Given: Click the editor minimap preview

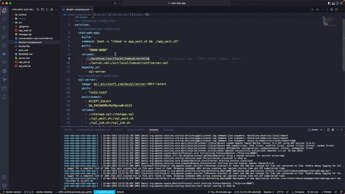Looking at the screenshot, I should (330, 21).
